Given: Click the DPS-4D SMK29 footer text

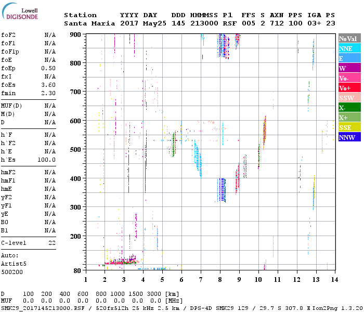Looking at the screenshot, I should 210,308.
